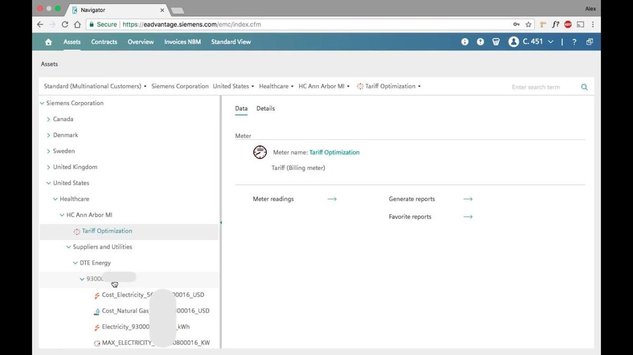Open the help question mark icon
This screenshot has width=633, height=355.
(x=574, y=42)
